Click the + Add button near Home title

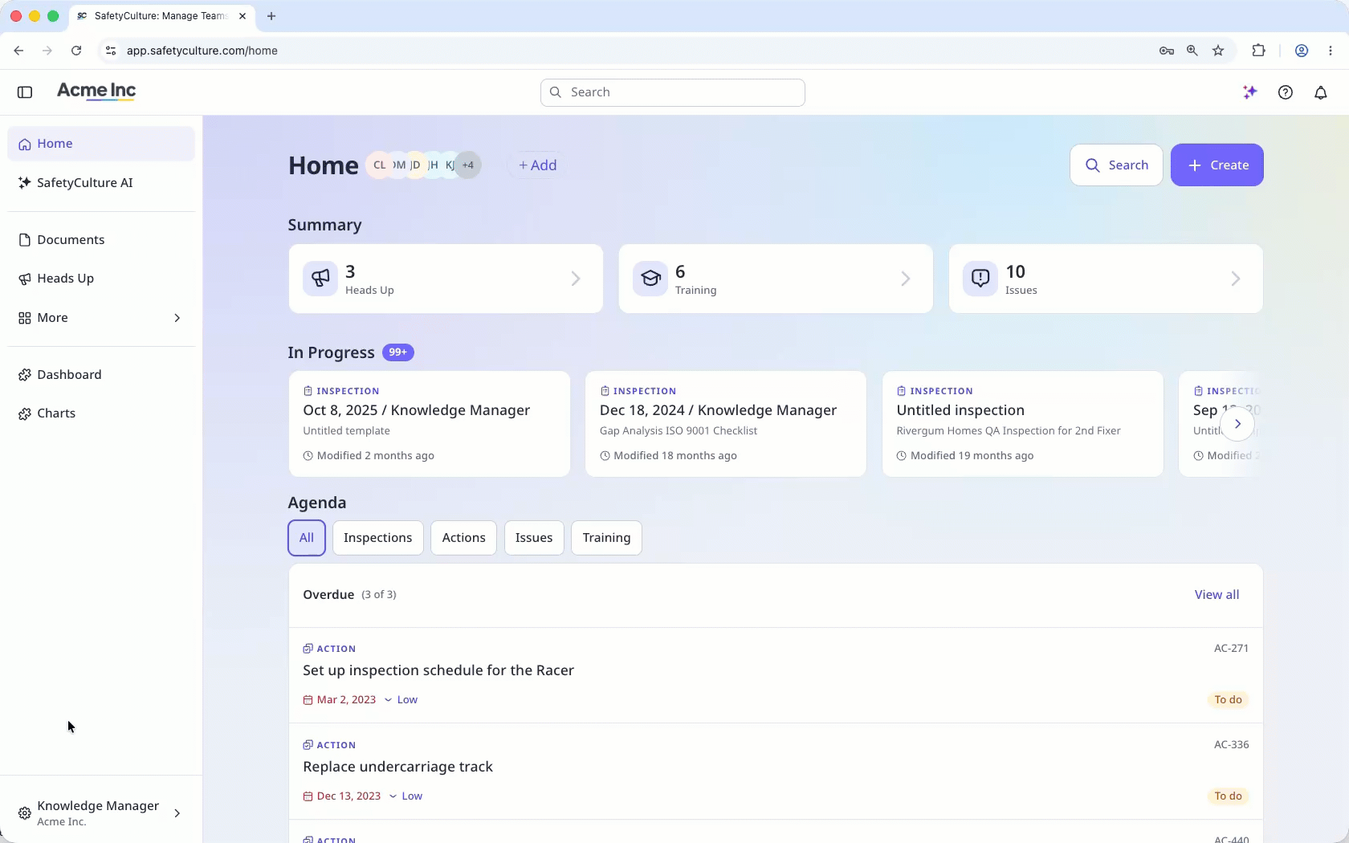537,165
